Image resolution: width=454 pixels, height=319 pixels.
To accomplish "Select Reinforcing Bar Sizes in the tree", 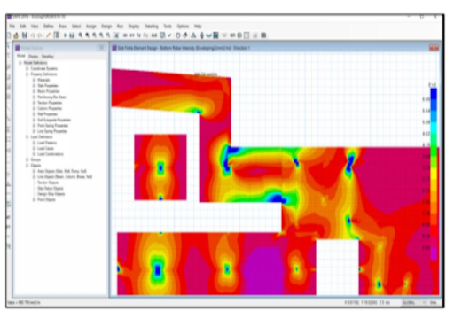I will click(51, 97).
